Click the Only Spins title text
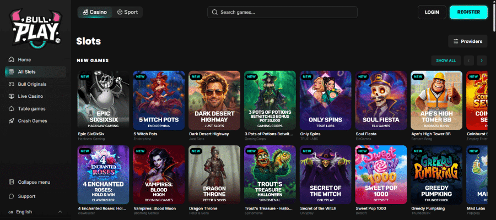The height and width of the screenshot is (220, 496). click(x=310, y=134)
